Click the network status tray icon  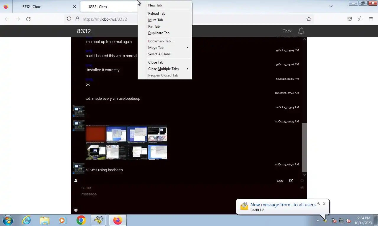[341, 220]
